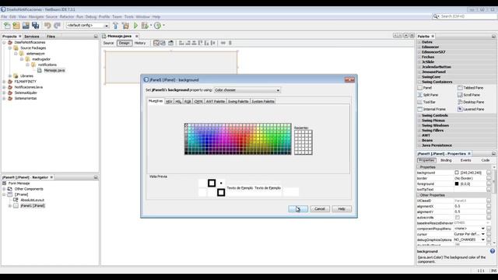The height and width of the screenshot is (280, 498).
Task: Select AbsoluteLayout in the Navigator
Action: [x=32, y=200]
